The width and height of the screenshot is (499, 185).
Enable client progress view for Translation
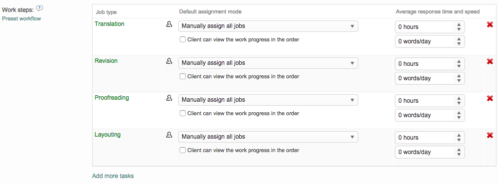[182, 40]
